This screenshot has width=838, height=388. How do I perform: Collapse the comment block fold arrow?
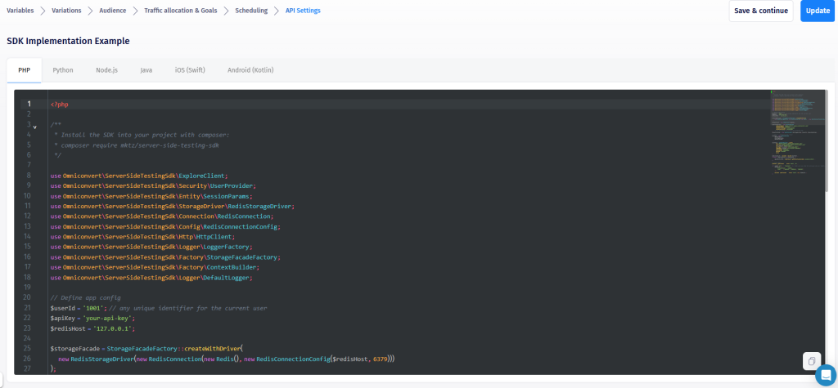tap(34, 127)
